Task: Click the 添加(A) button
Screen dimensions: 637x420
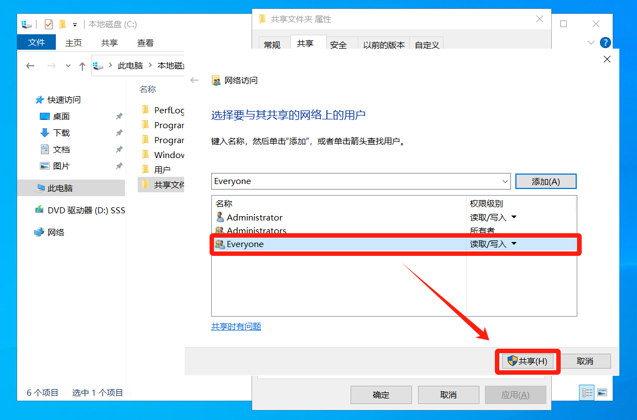Action: click(546, 181)
